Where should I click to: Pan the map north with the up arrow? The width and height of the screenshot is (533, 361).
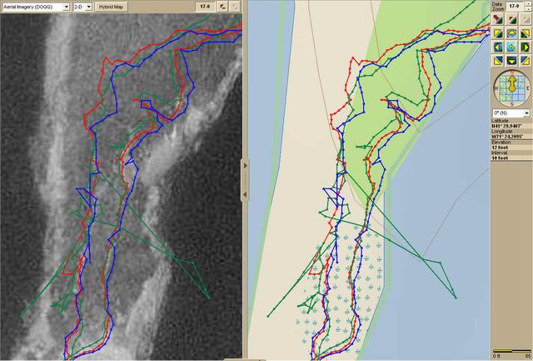511,33
